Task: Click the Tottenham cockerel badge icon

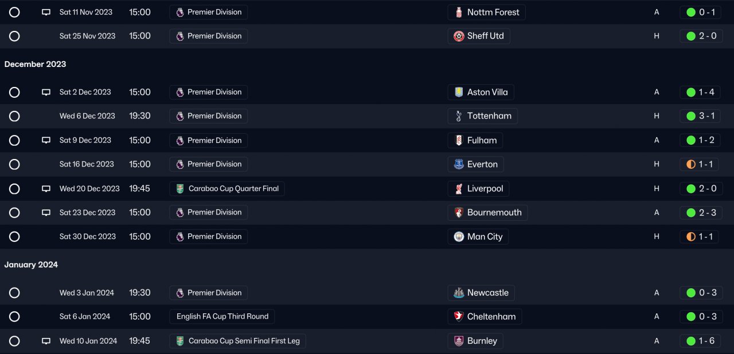Action: [459, 116]
